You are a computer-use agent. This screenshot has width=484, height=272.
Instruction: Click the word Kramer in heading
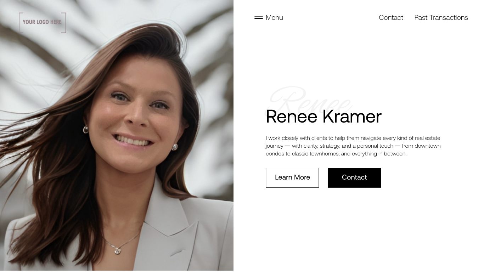coord(352,116)
